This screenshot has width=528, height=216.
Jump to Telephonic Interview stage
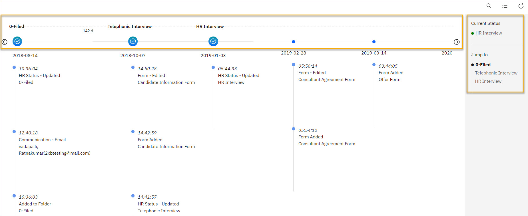click(496, 73)
